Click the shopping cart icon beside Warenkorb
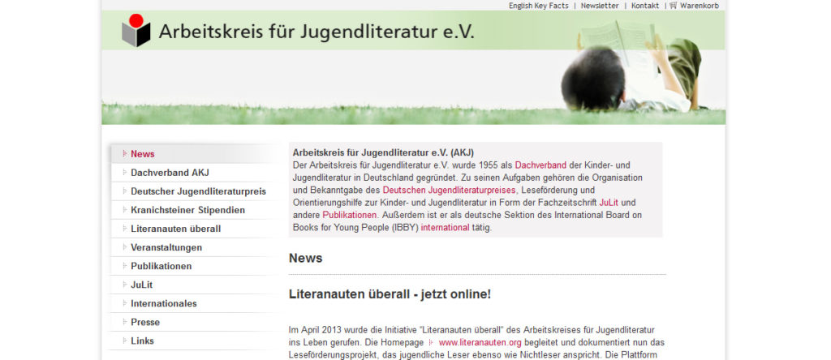 click(x=674, y=6)
